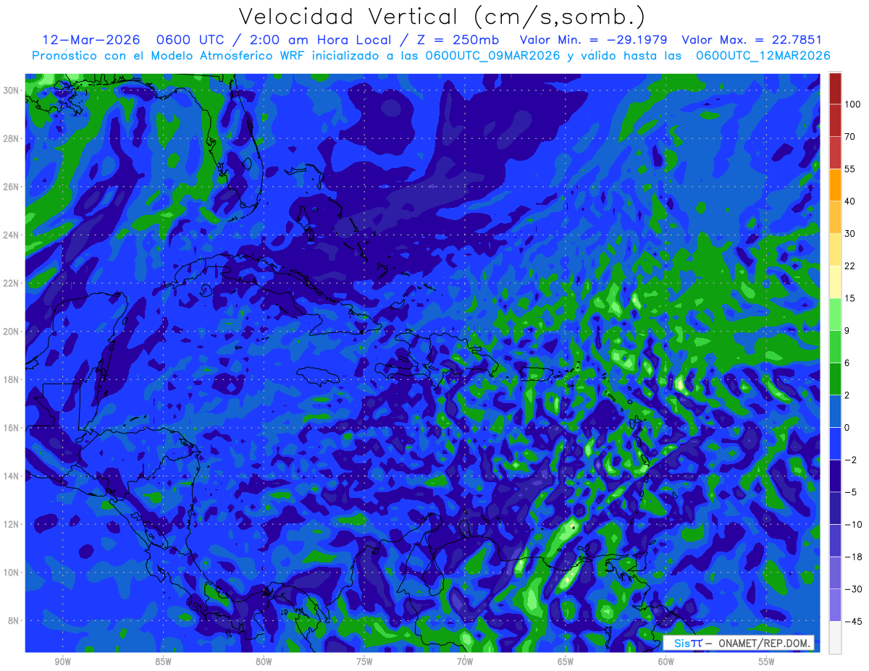869x671 pixels.
Task: Click the '60W' longitude label
Action: click(x=666, y=662)
